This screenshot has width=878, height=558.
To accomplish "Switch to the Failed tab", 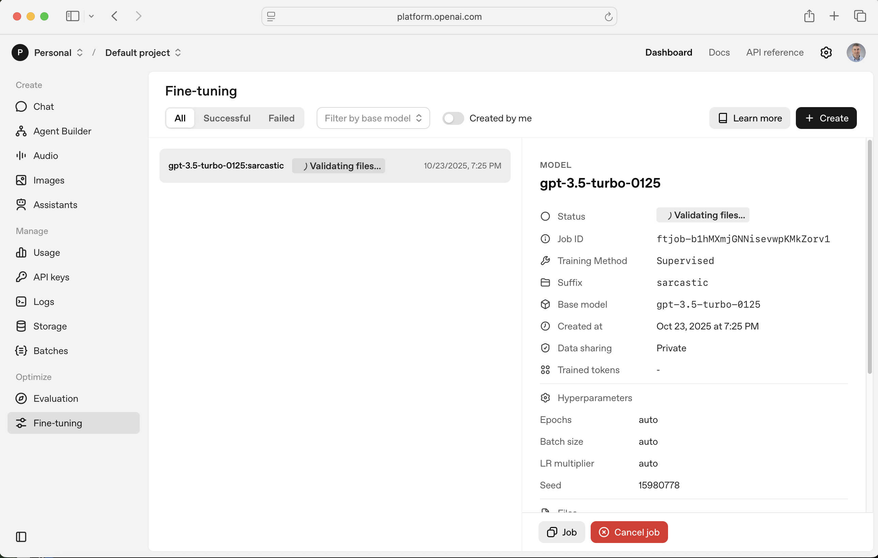I will [281, 118].
